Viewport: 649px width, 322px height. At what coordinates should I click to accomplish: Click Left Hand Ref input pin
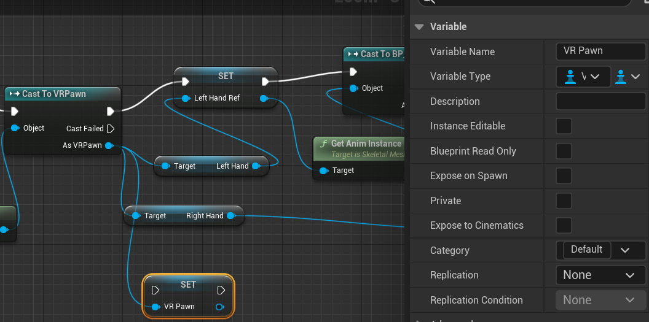pyautogui.click(x=186, y=98)
